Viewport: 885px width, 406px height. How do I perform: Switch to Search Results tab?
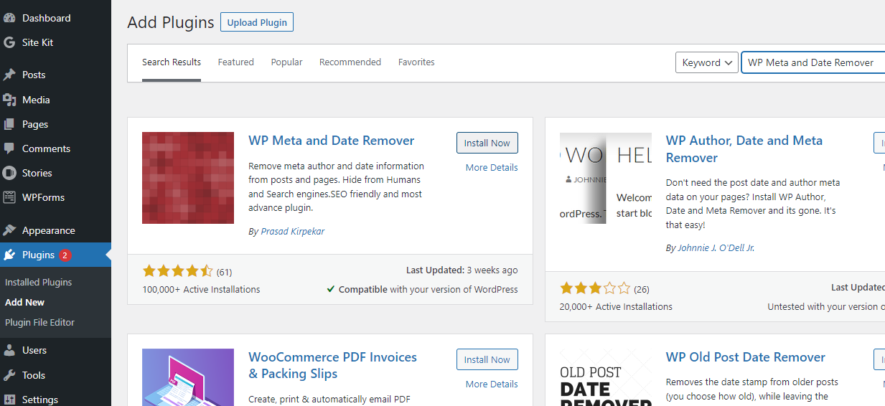(172, 62)
